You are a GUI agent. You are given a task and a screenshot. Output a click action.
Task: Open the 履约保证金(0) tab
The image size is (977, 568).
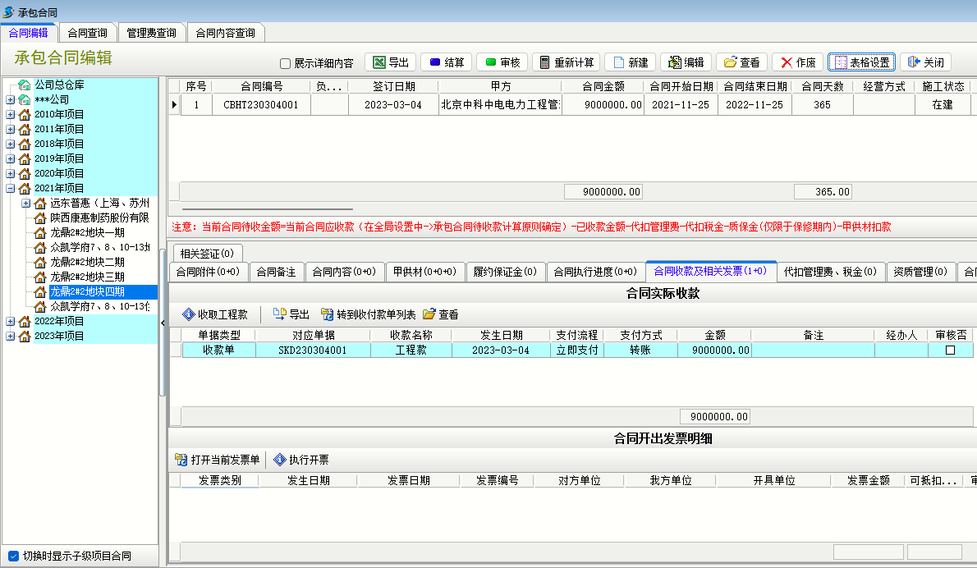coord(505,272)
